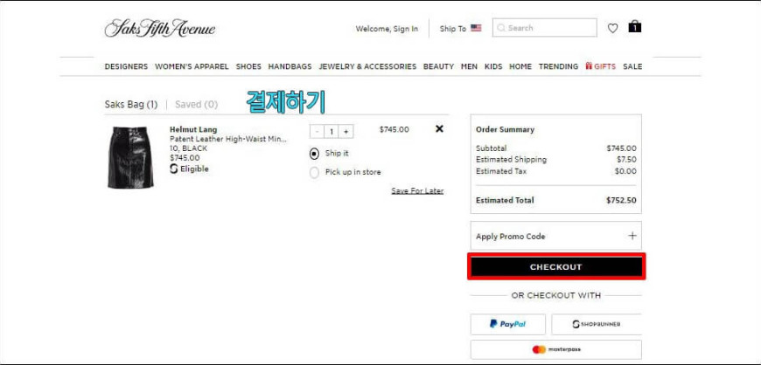Open the MEN menu
Screen dimensions: 761x365
pyautogui.click(x=469, y=66)
